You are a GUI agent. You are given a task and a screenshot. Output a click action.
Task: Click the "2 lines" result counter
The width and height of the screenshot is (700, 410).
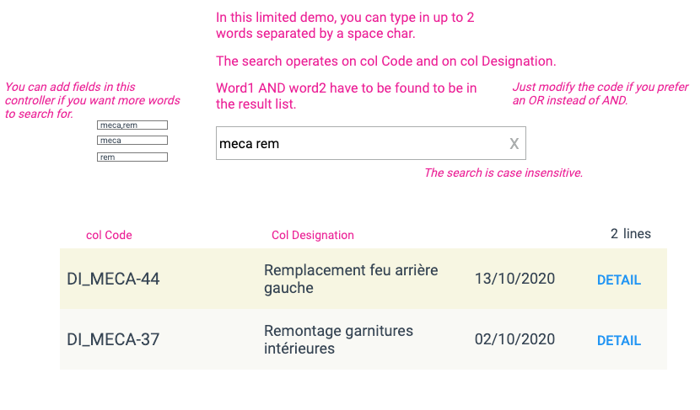630,234
